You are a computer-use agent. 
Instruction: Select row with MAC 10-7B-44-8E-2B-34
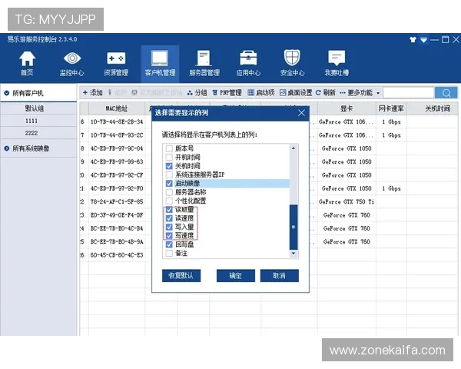(x=117, y=121)
